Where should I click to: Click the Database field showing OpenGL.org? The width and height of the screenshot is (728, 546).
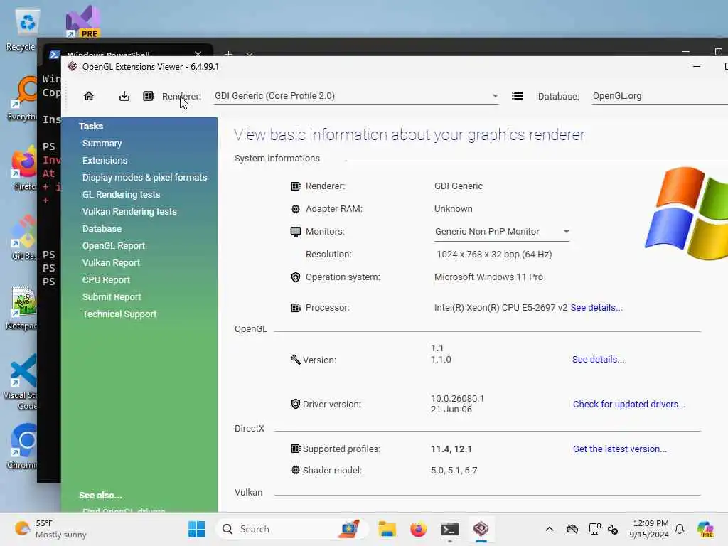[659, 96]
